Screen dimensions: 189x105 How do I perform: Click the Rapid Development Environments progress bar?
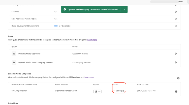click(56, 26)
